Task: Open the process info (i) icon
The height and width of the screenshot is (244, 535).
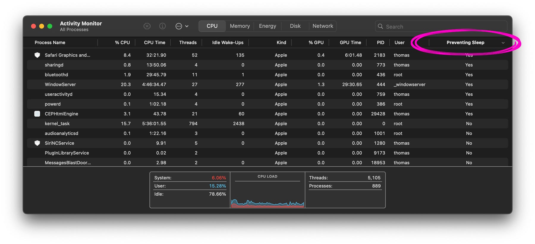Action: click(x=163, y=26)
